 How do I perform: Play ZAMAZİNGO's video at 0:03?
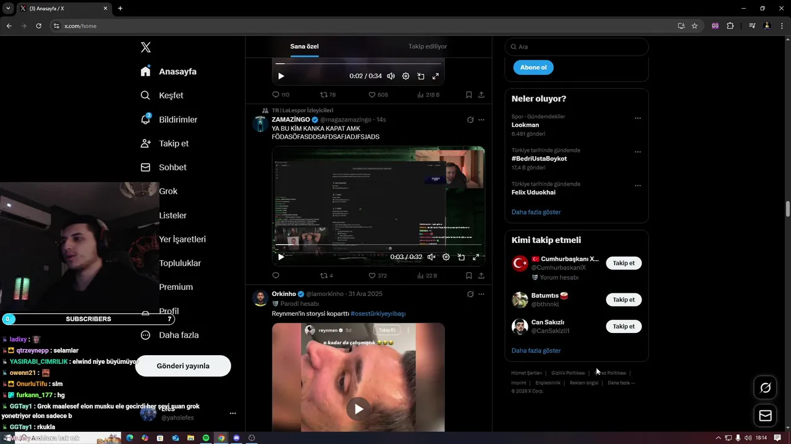[281, 257]
